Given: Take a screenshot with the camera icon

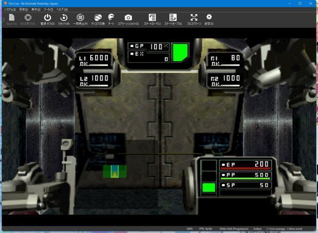Looking at the screenshot, I should click(128, 19).
